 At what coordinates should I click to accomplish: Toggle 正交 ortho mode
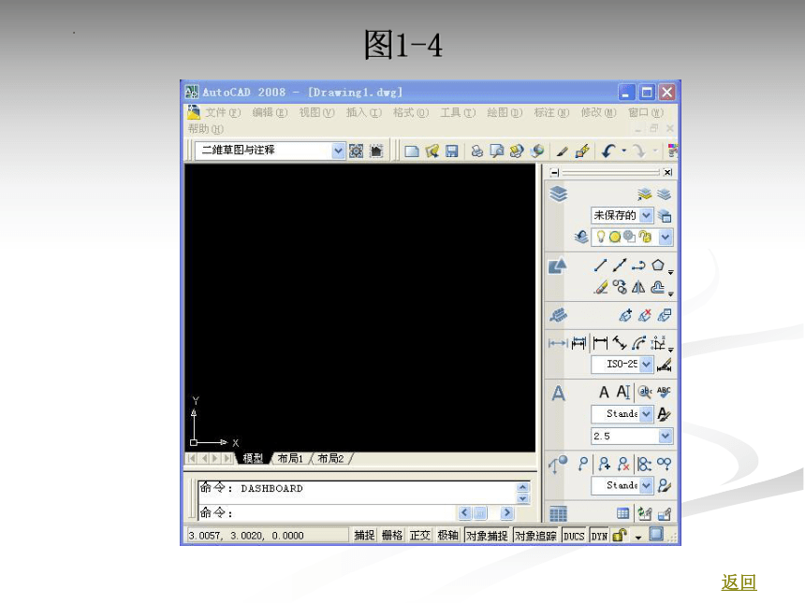[420, 536]
